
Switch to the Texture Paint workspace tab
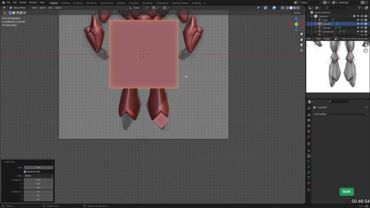tap(106, 3)
